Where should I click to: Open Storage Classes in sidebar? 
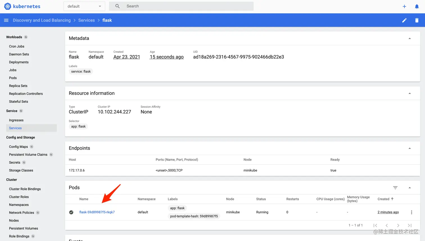coord(21,170)
